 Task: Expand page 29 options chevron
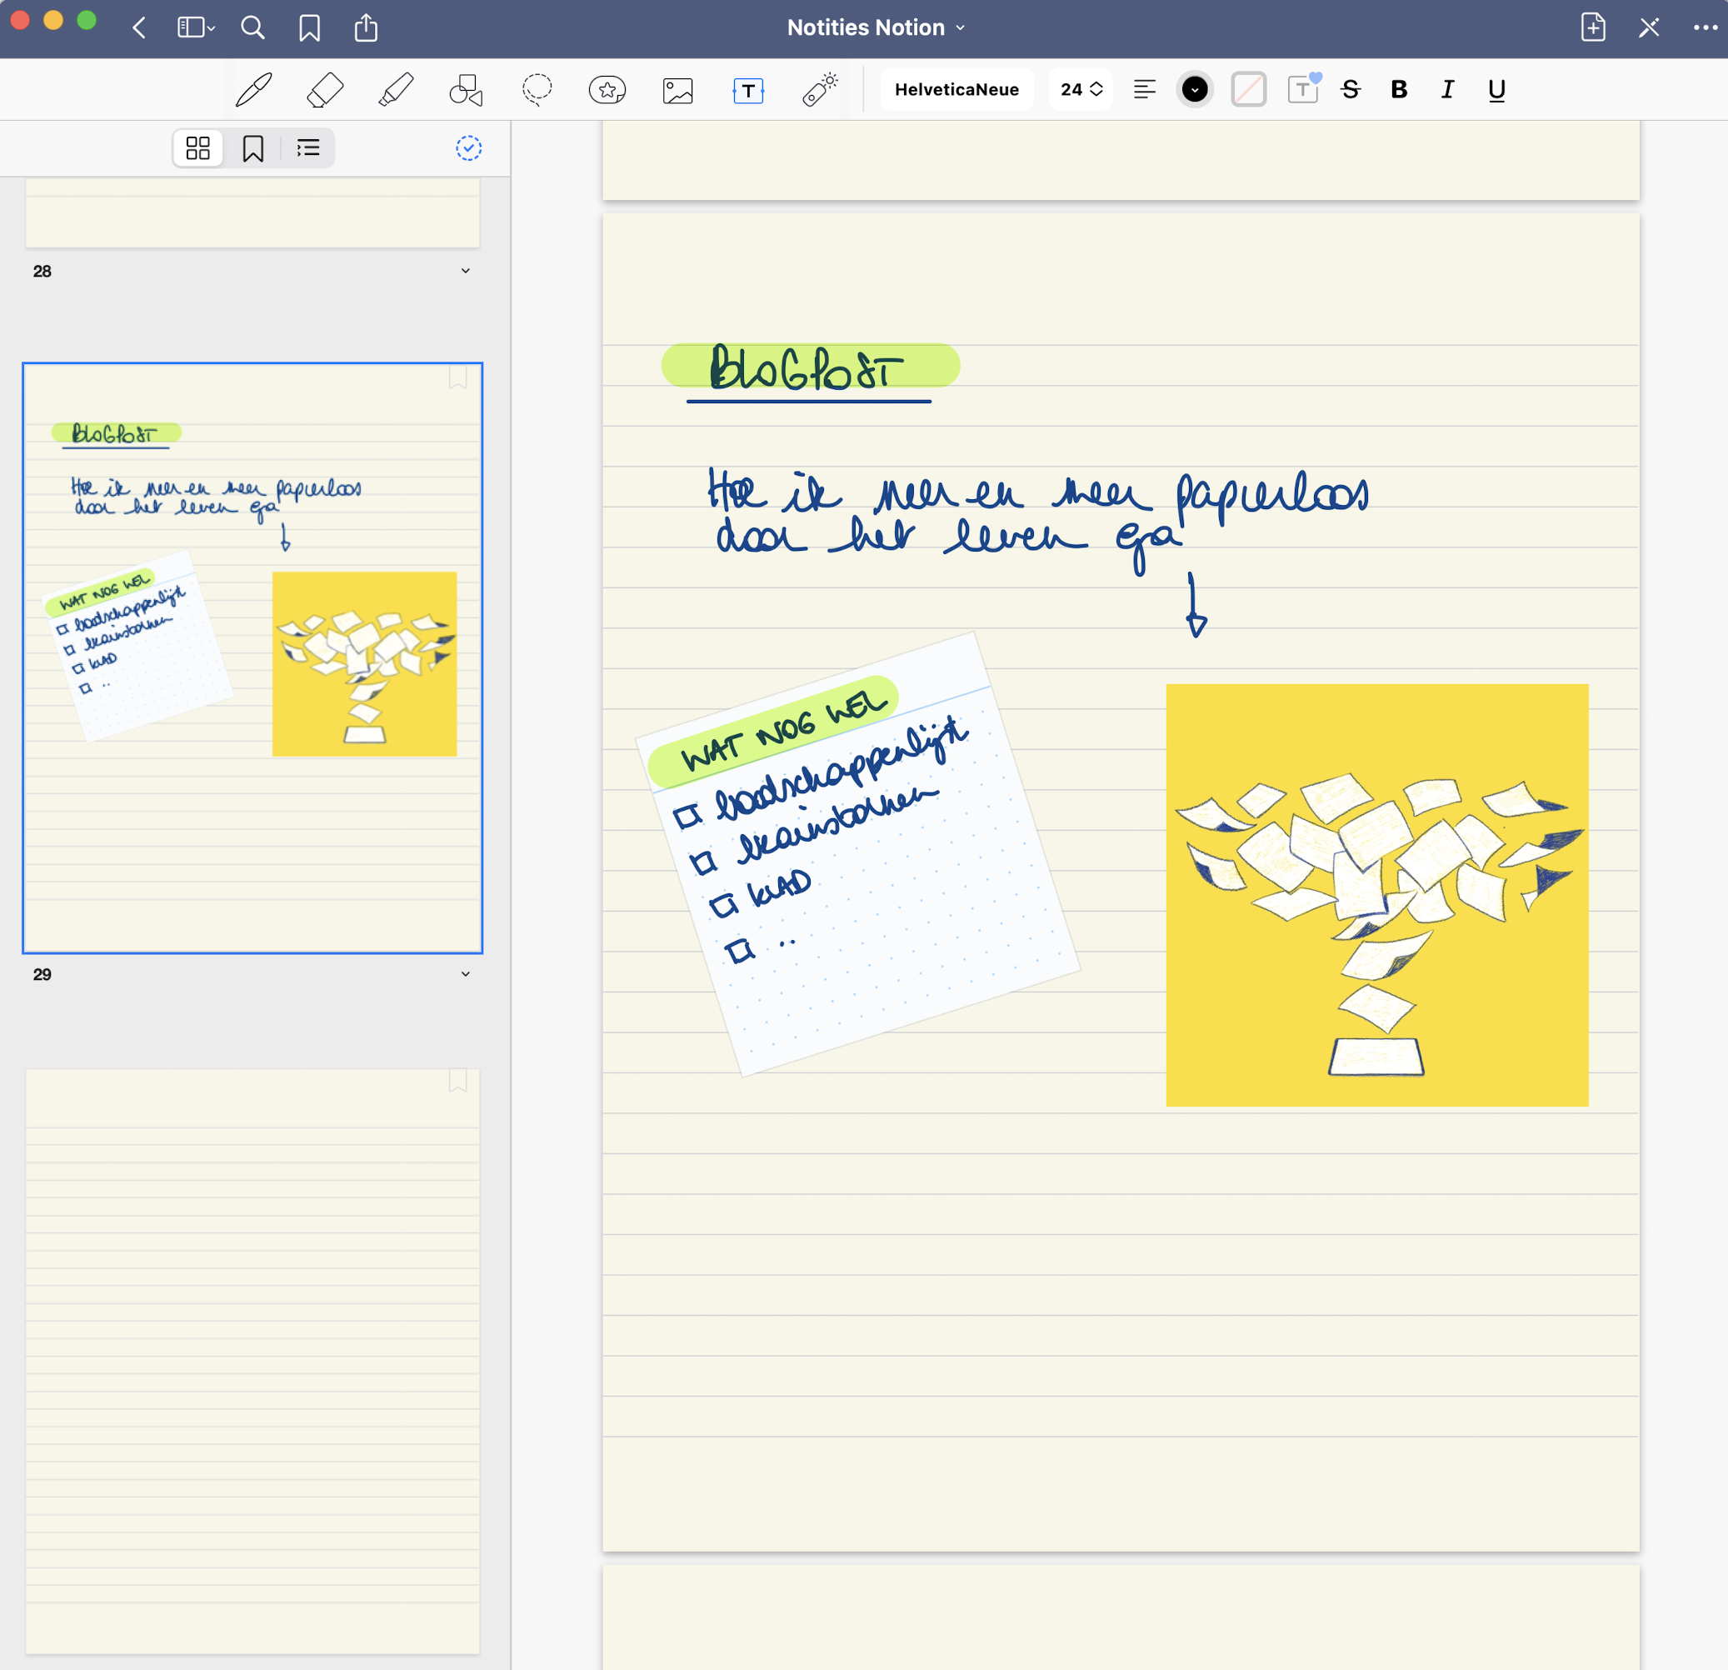point(466,973)
